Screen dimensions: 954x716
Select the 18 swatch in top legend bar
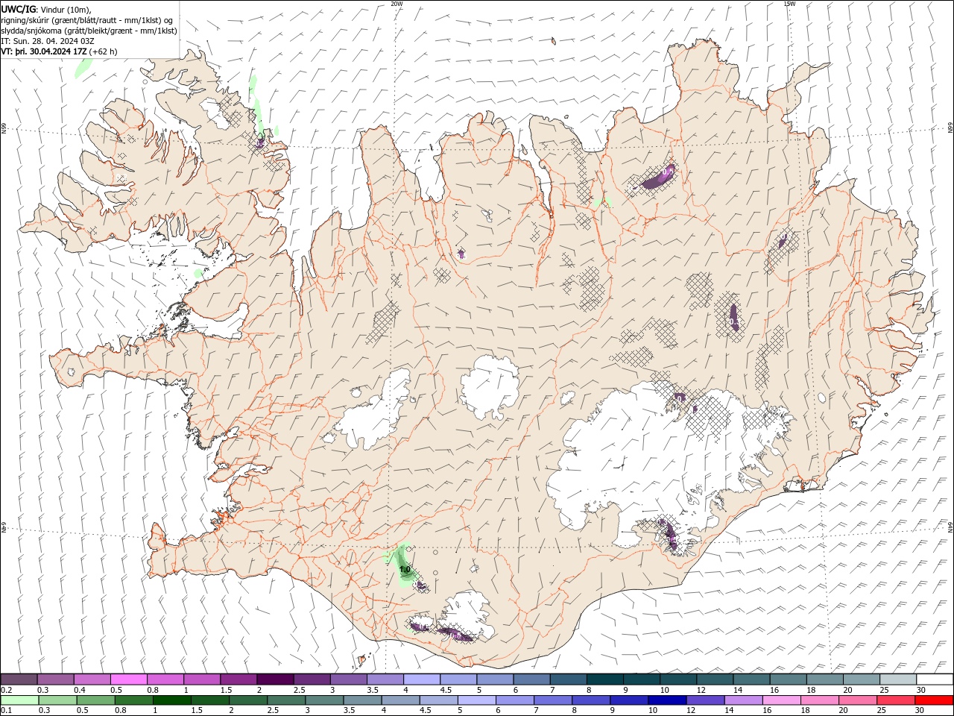pos(824,679)
